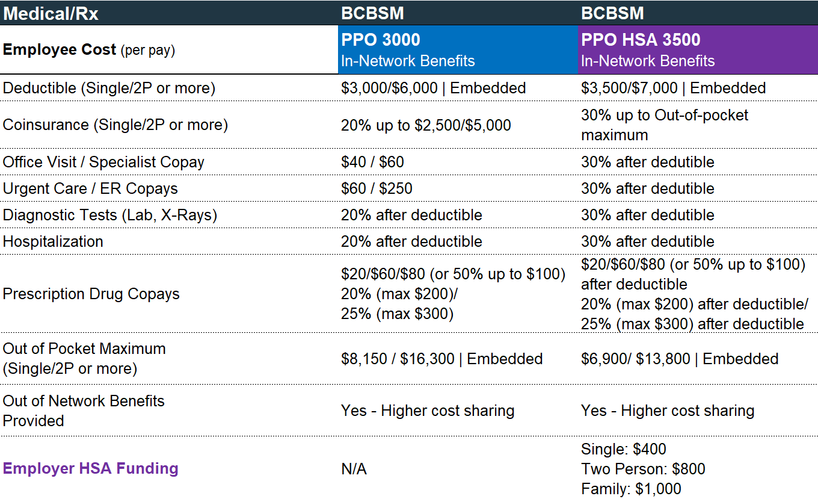This screenshot has height=499, width=818.
Task: Select the Deductible (Single/2P or more) row label
Action: (x=109, y=88)
